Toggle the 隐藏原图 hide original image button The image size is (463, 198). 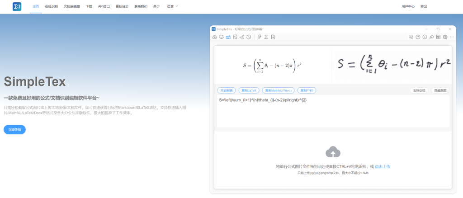point(440,90)
